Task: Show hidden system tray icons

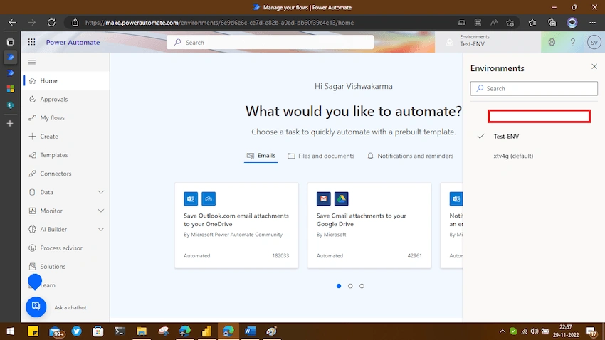Action: pos(503,331)
